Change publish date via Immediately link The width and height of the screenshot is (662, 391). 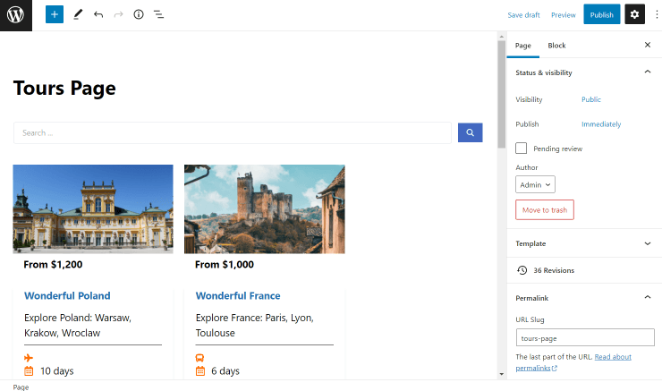click(x=601, y=124)
